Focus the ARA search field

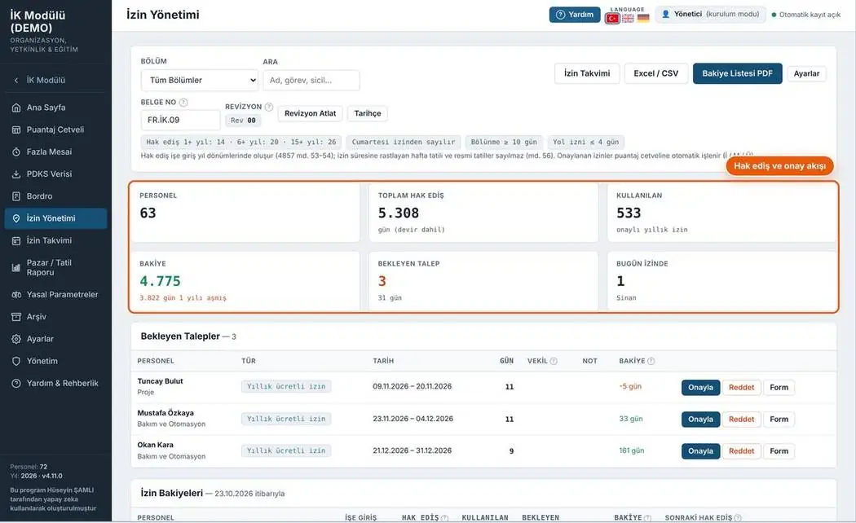[x=311, y=80]
